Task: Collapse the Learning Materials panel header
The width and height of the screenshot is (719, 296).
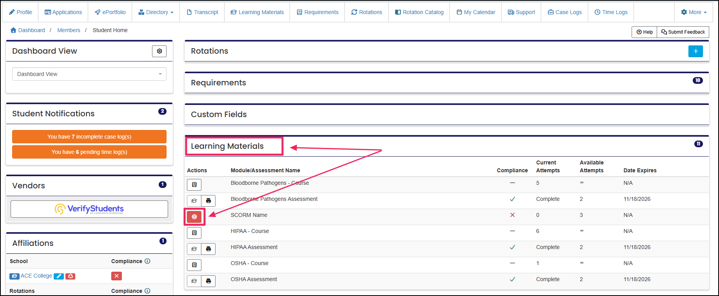Action: pyautogui.click(x=447, y=146)
